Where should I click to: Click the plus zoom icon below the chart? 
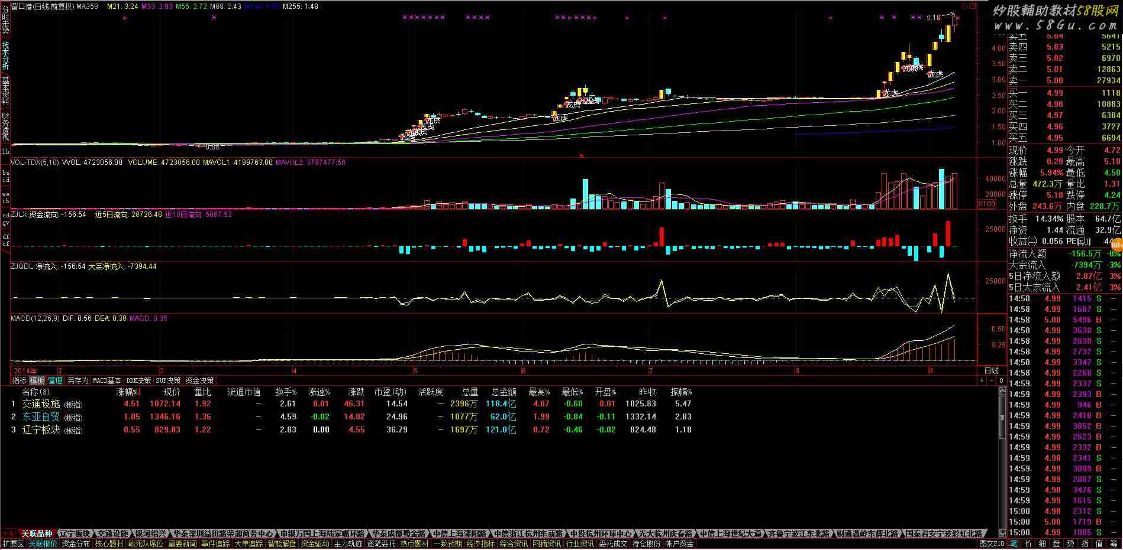pos(982,380)
